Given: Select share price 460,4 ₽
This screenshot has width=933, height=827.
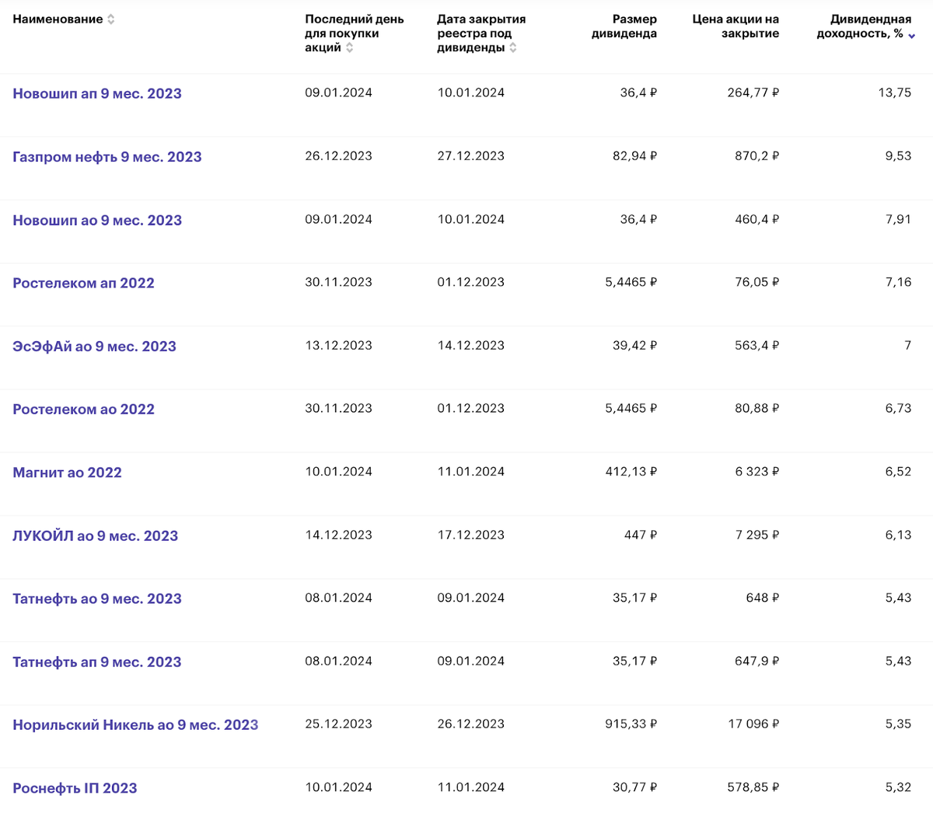Looking at the screenshot, I should 757,219.
